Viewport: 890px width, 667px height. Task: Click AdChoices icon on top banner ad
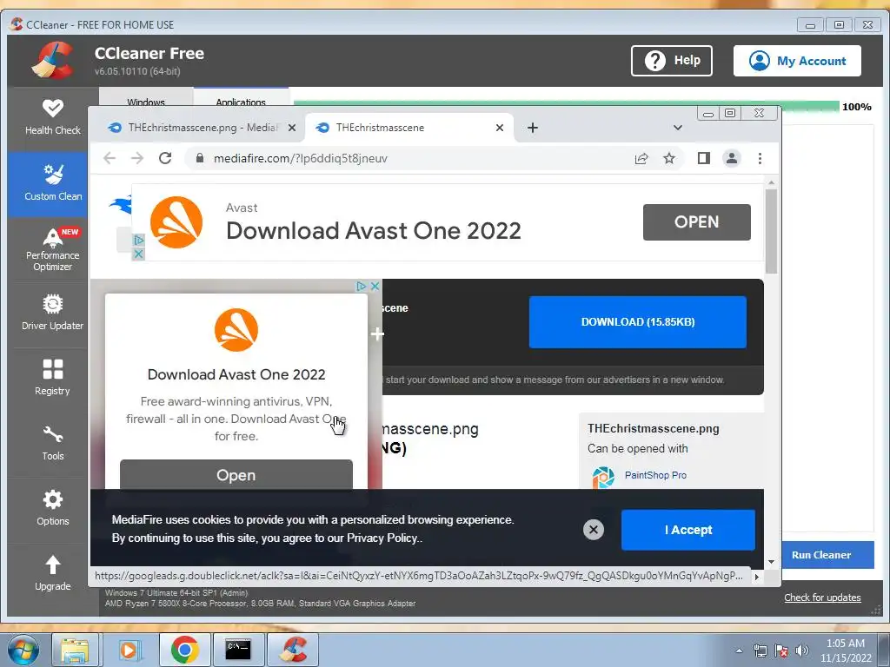tap(138, 240)
